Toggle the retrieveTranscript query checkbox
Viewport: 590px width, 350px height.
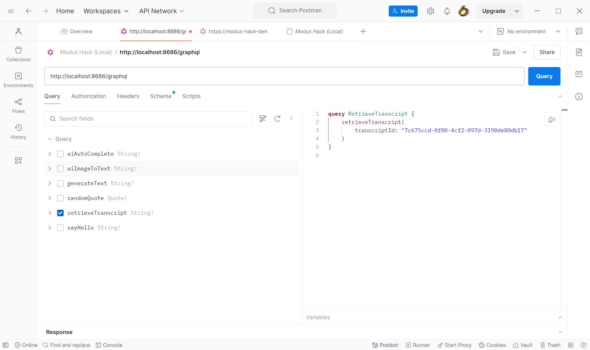point(60,213)
